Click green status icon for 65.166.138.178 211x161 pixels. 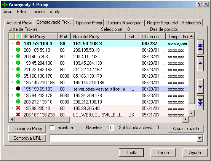(18, 76)
